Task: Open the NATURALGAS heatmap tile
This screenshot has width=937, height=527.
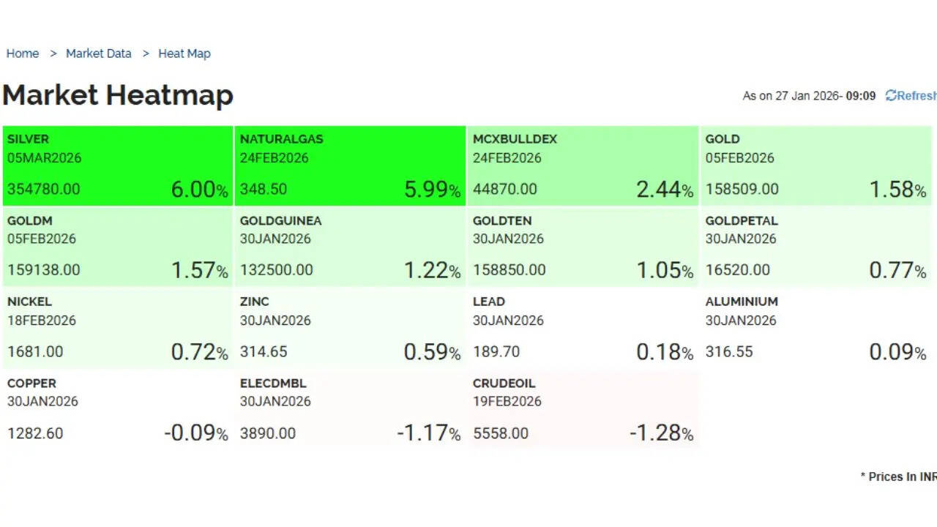Action: pyautogui.click(x=350, y=165)
